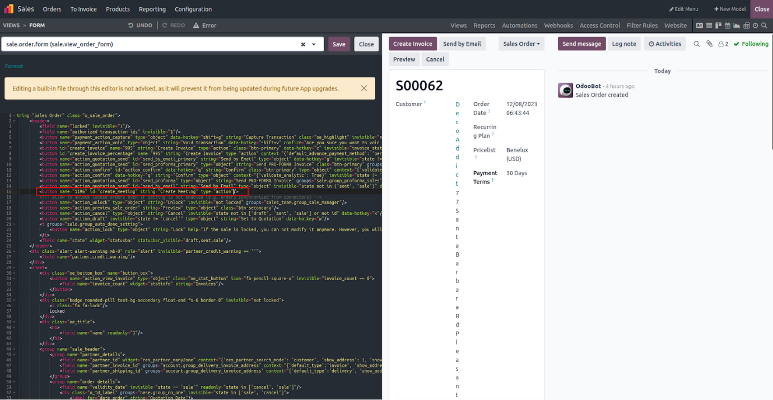Search messages using chatter magnifier icon
773x400 pixels.
[x=697, y=44]
